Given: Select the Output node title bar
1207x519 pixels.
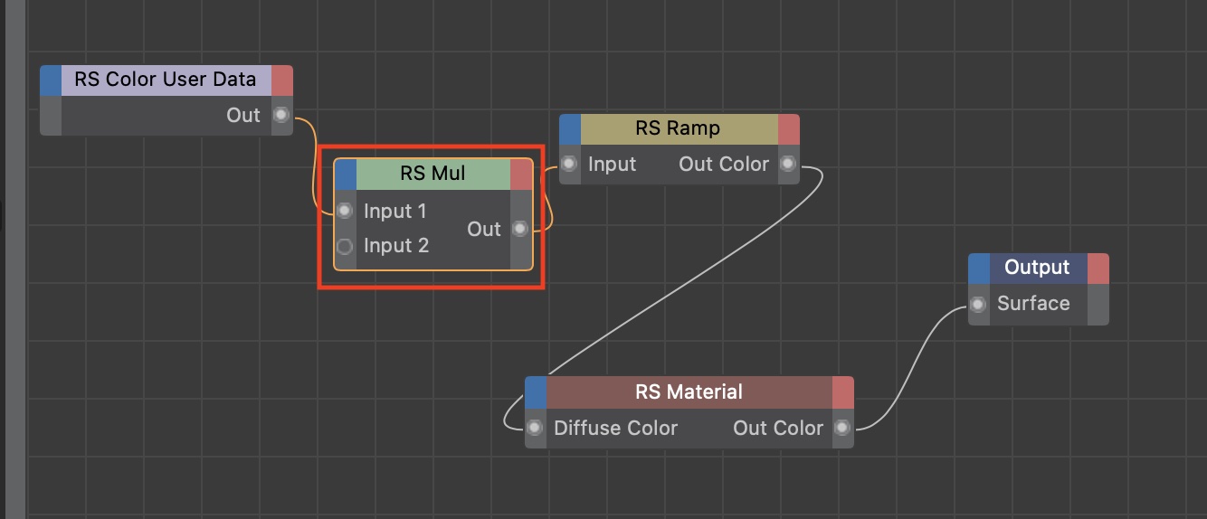Looking at the screenshot, I should [1038, 269].
